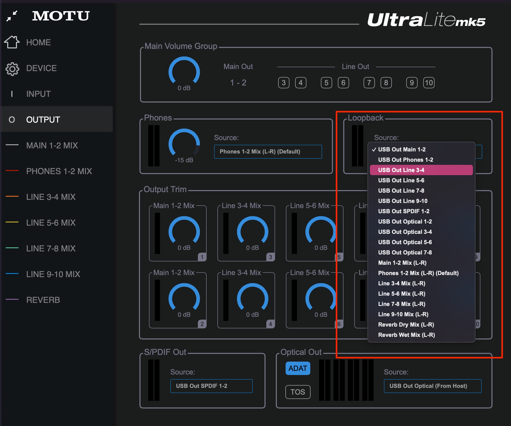Toggle Line Out 10 in volume group
511x426 pixels.
[x=429, y=83]
